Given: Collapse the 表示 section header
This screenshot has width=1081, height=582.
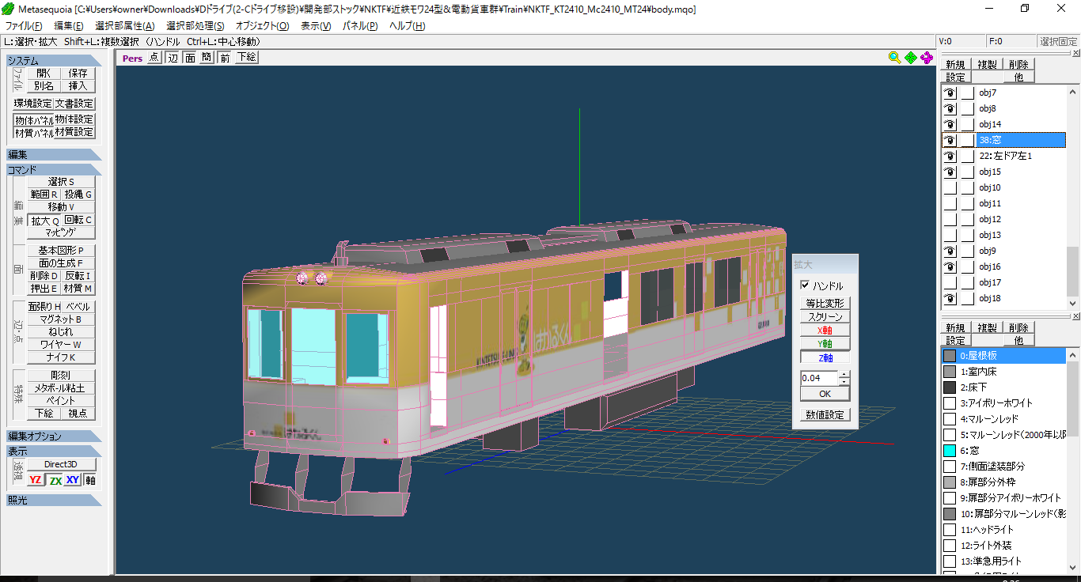Looking at the screenshot, I should click(x=55, y=452).
